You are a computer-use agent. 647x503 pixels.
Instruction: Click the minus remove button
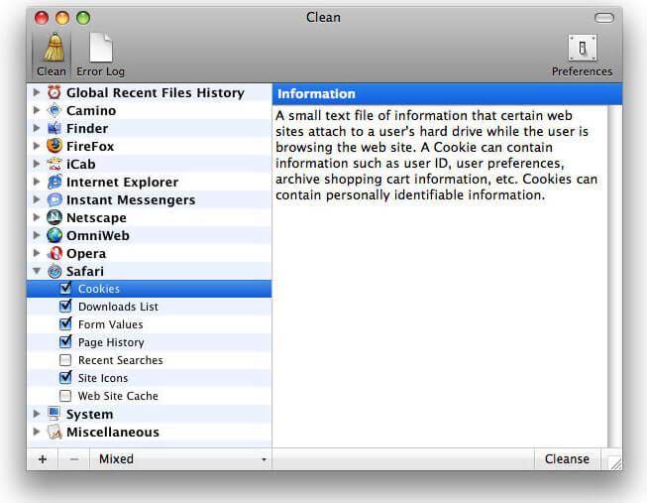(x=74, y=458)
